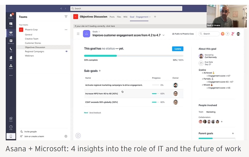249x157 pixels.
Task: Switch to the Files tab
Action: point(119,17)
